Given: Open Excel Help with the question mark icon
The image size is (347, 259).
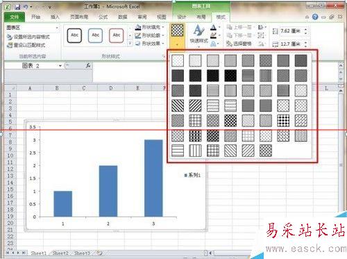Looking at the screenshot, I should [315, 17].
